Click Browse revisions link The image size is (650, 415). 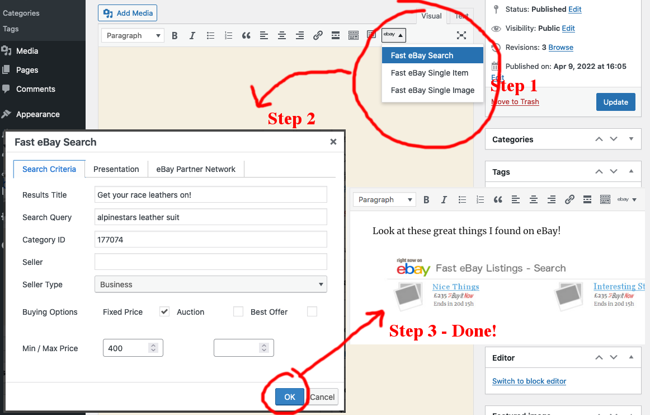click(x=561, y=47)
